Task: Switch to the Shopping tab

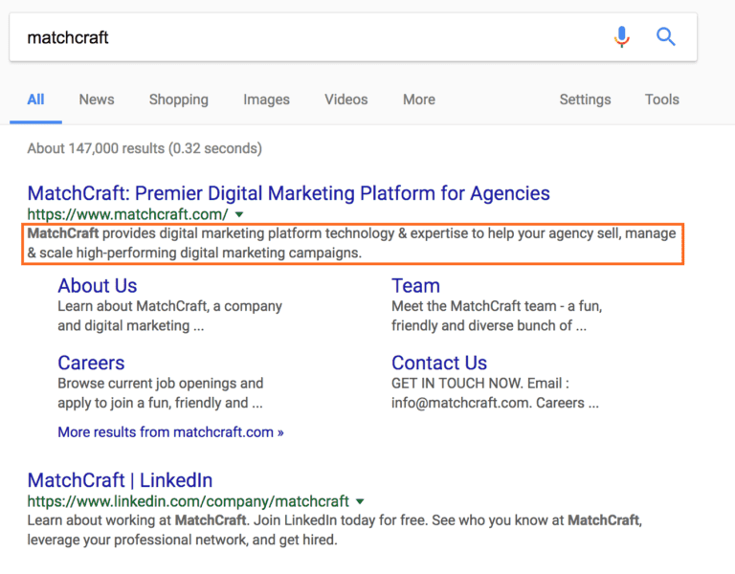Action: click(179, 99)
